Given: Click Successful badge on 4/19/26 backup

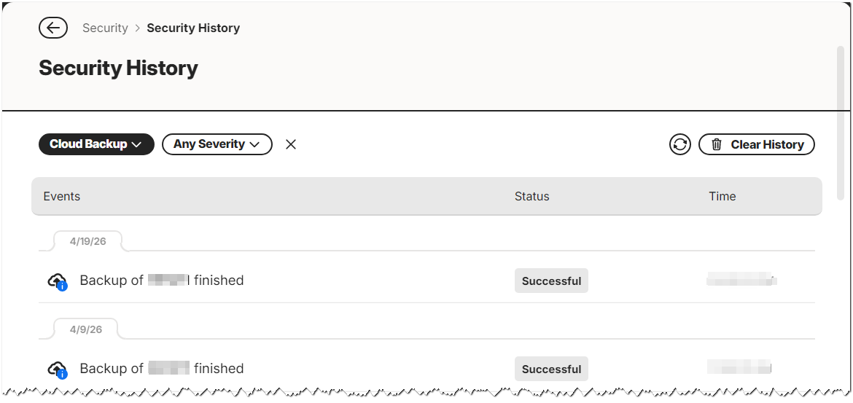Looking at the screenshot, I should pyautogui.click(x=552, y=281).
